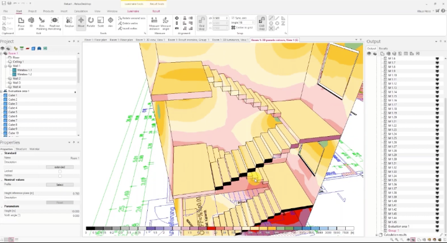
Task: Click the print icon in quick access bar
Action: tap(9, 4)
